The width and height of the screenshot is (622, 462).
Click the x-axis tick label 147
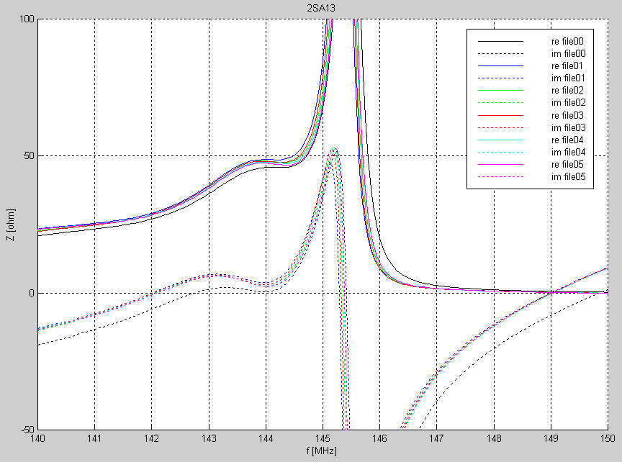tap(436, 438)
